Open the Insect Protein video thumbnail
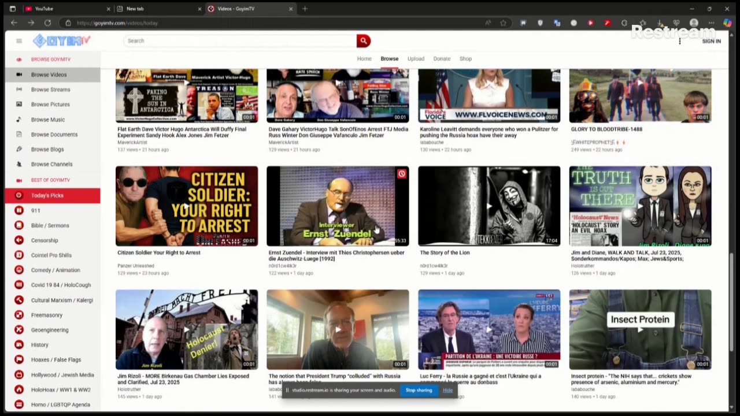The image size is (740, 416). click(x=641, y=329)
